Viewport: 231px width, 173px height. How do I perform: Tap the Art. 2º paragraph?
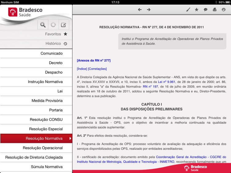112,136
